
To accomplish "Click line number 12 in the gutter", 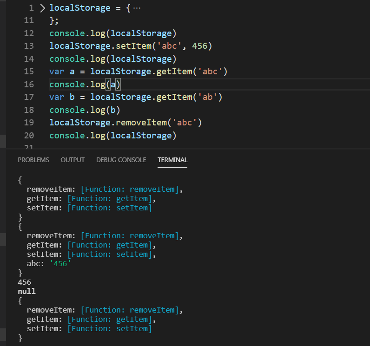I will point(28,33).
